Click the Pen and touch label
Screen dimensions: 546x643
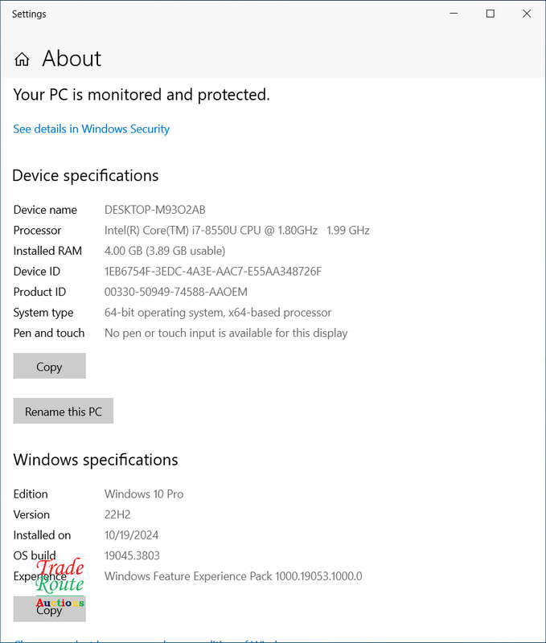click(49, 333)
